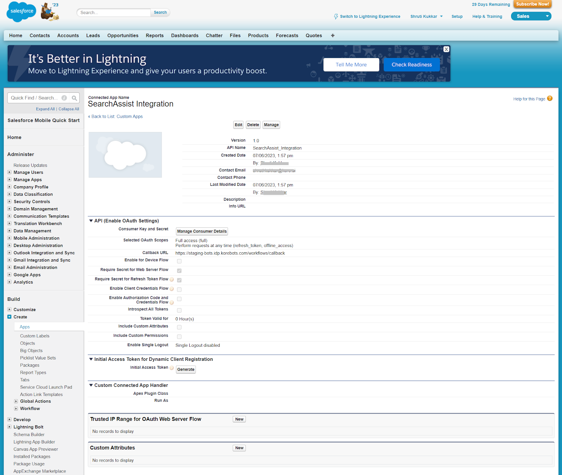Open the Sales app dropdown menu
This screenshot has height=475, width=562.
[547, 16]
